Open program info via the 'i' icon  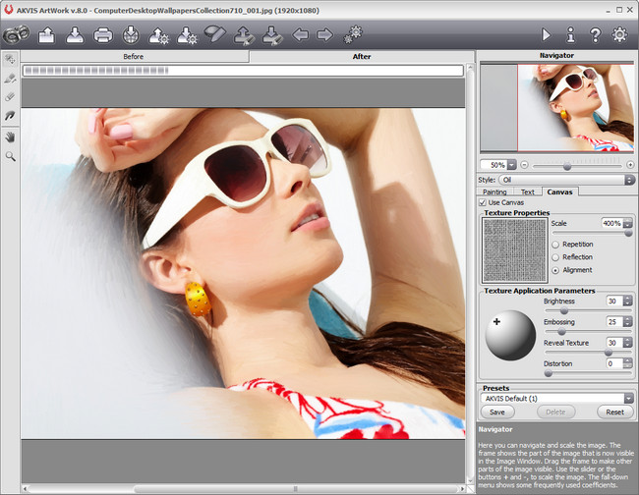pos(570,34)
